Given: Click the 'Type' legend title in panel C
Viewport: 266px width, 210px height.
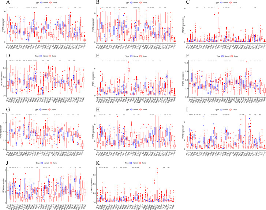Looking at the screenshot, I should (217, 3).
